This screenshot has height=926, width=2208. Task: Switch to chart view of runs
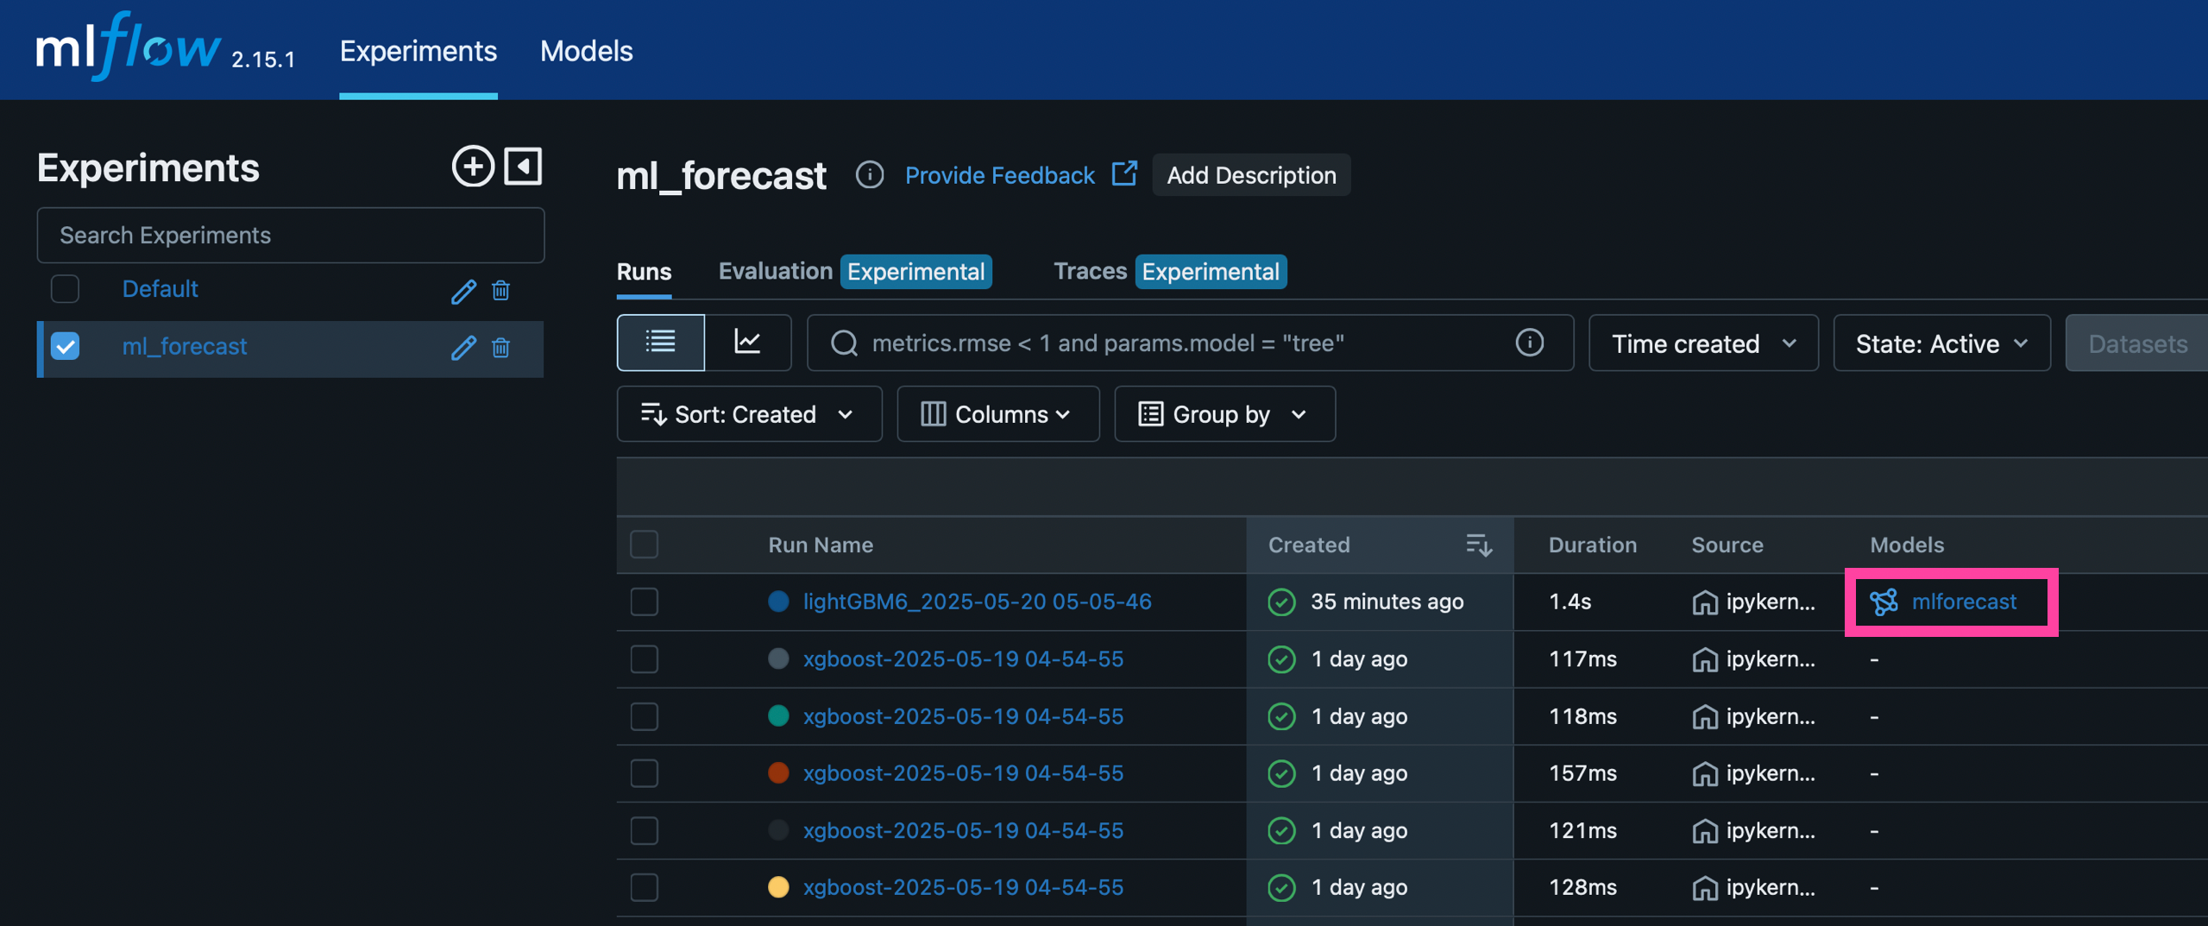point(749,342)
